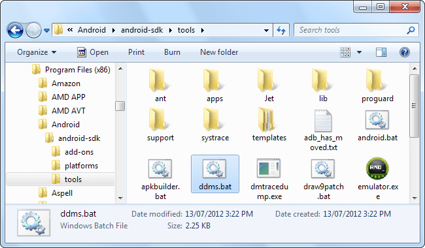This screenshot has height=248, width=425.
Task: Click the navigation pane scroll down arrow
Action: tap(120, 198)
